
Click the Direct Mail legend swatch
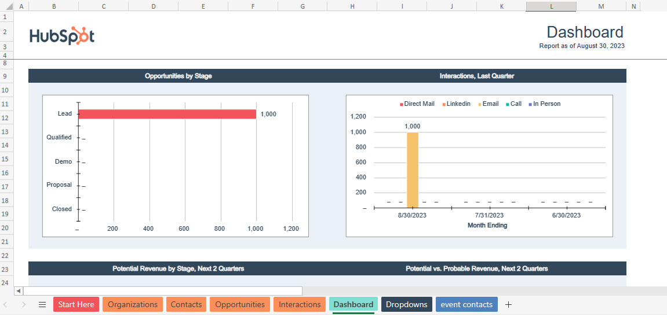point(401,104)
